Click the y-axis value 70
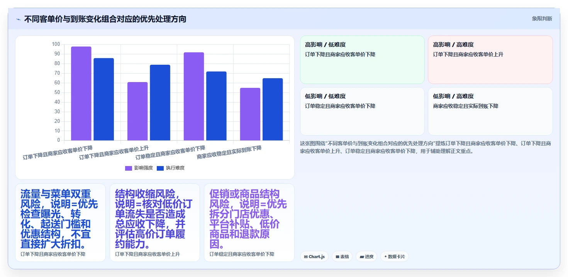The width and height of the screenshot is (568, 277). point(57,73)
